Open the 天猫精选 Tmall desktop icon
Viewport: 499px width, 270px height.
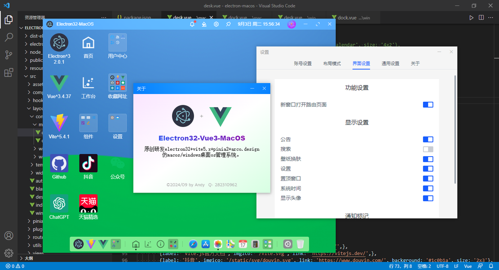point(88,207)
